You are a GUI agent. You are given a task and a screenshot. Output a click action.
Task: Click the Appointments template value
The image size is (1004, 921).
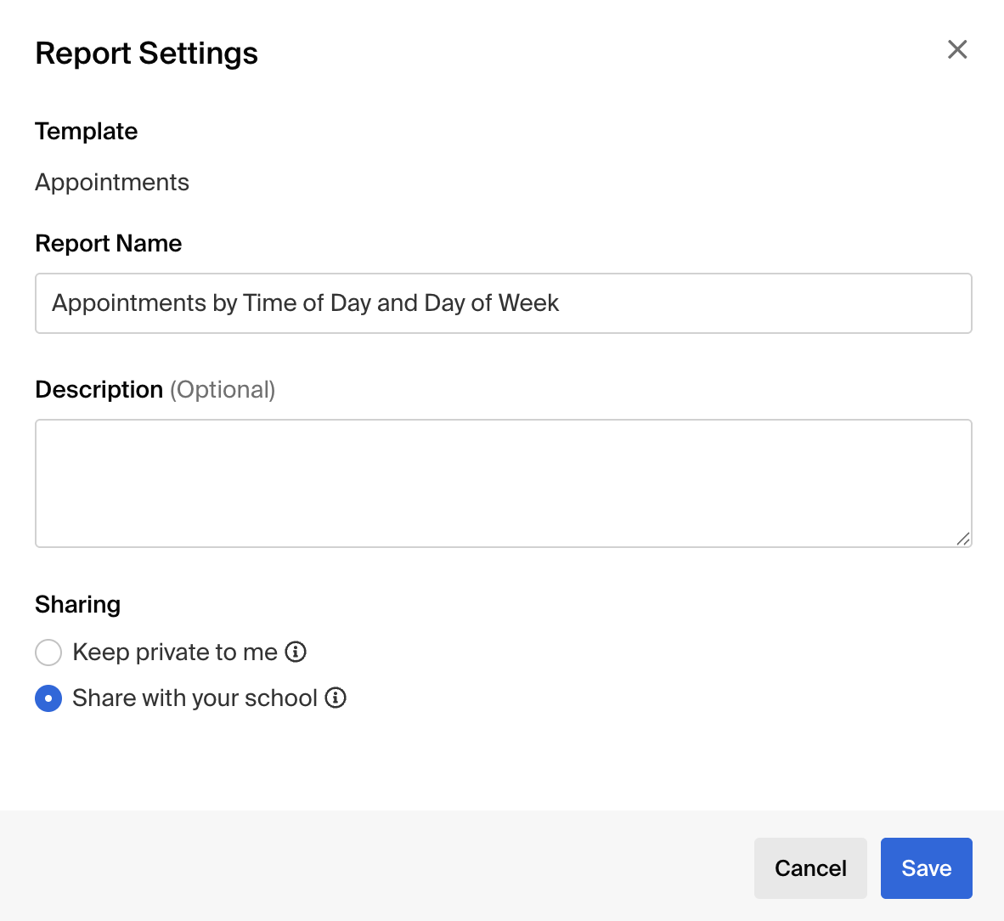pyautogui.click(x=112, y=183)
